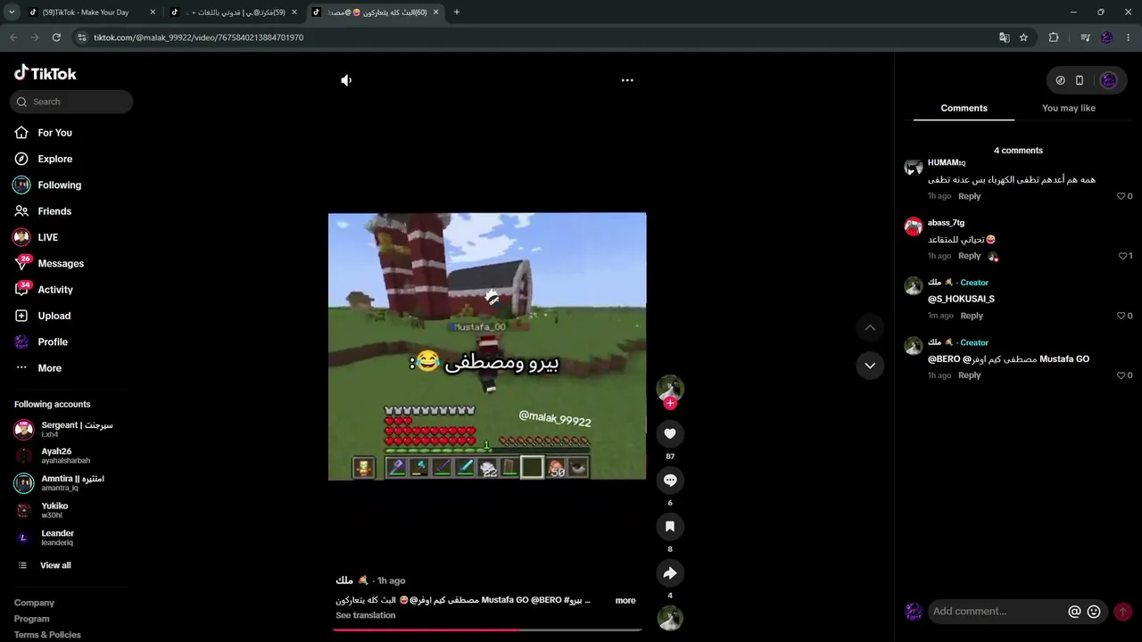Open the Following feed
The width and height of the screenshot is (1142, 642).
click(59, 185)
